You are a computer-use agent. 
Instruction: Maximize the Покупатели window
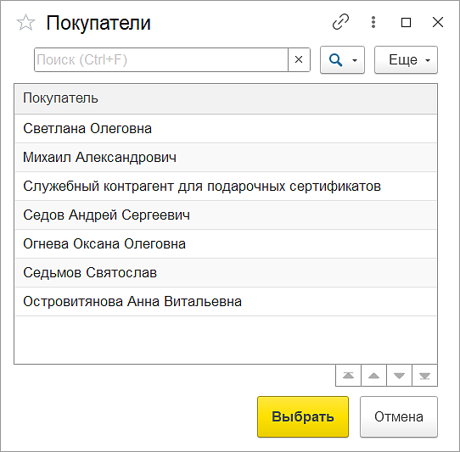[x=406, y=22]
